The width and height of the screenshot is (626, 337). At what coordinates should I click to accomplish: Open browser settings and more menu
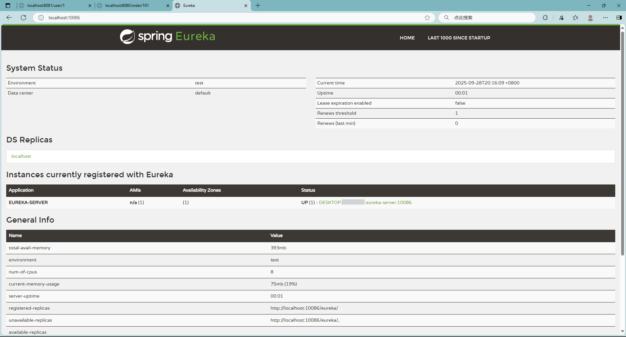pos(605,18)
